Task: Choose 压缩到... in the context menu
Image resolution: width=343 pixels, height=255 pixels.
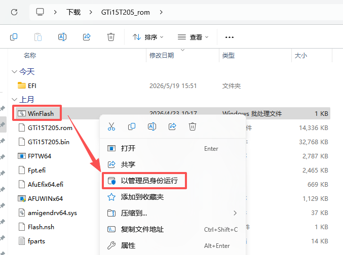Action: pos(173,213)
